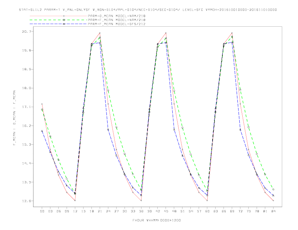Click x-axis tick label 15
Viewport: 298px width, 230px height.
pos(84,211)
